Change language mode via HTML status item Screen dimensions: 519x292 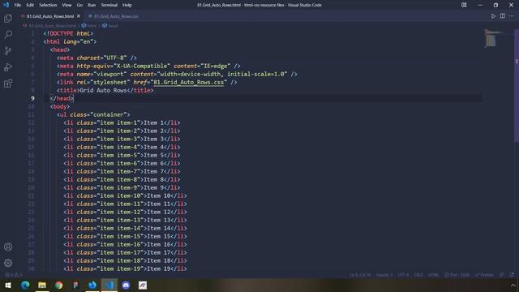pyautogui.click(x=433, y=275)
